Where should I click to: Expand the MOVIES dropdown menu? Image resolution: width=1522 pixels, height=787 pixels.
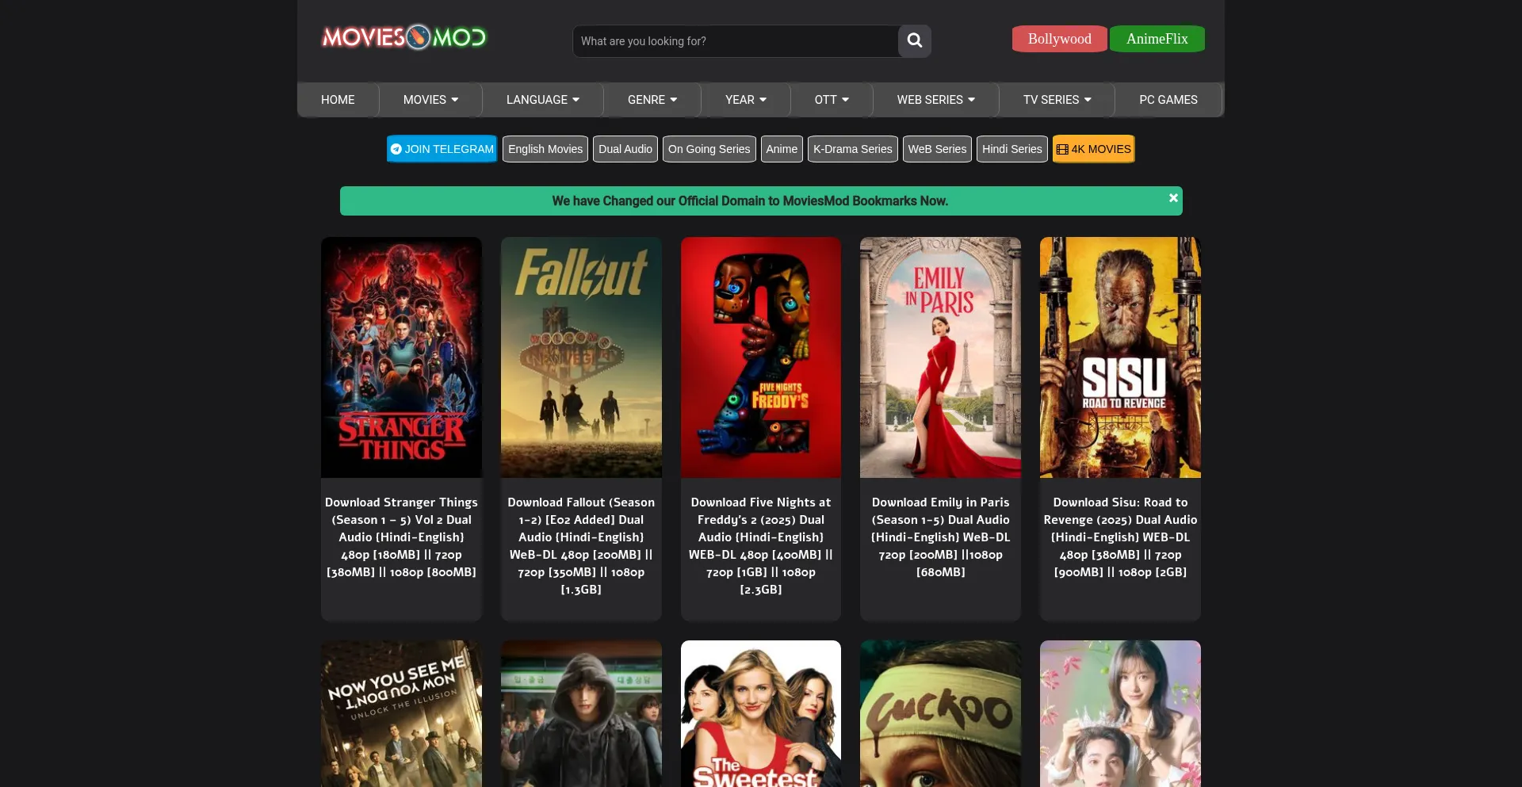(x=430, y=100)
